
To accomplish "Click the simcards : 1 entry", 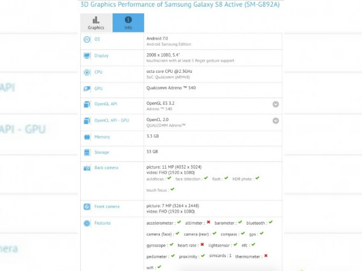I will tap(220, 256).
